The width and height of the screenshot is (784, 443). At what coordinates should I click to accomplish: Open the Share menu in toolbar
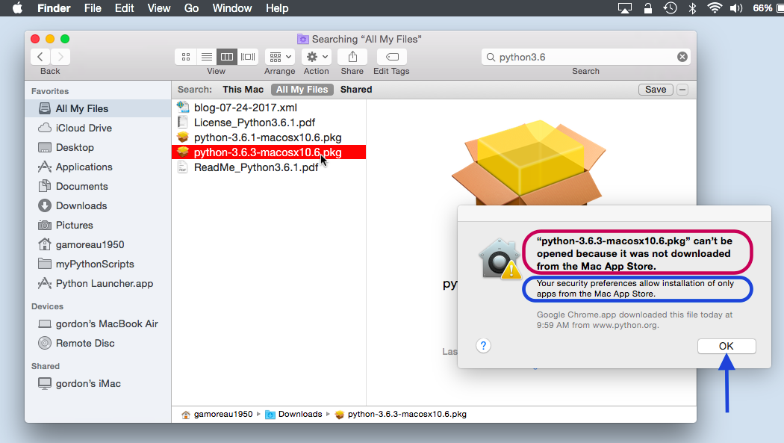(352, 56)
